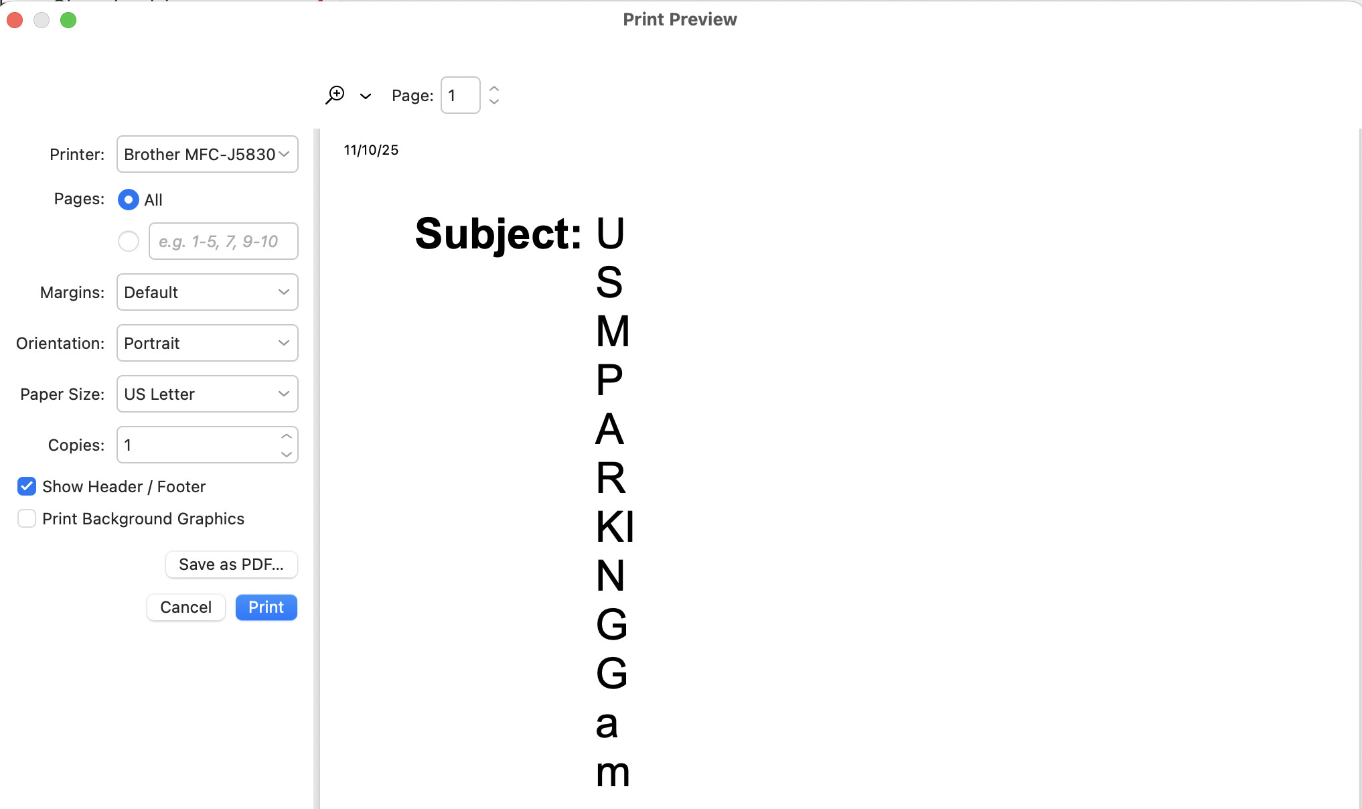This screenshot has height=809, width=1362.
Task: Select the custom page range radio button
Action: coord(129,241)
